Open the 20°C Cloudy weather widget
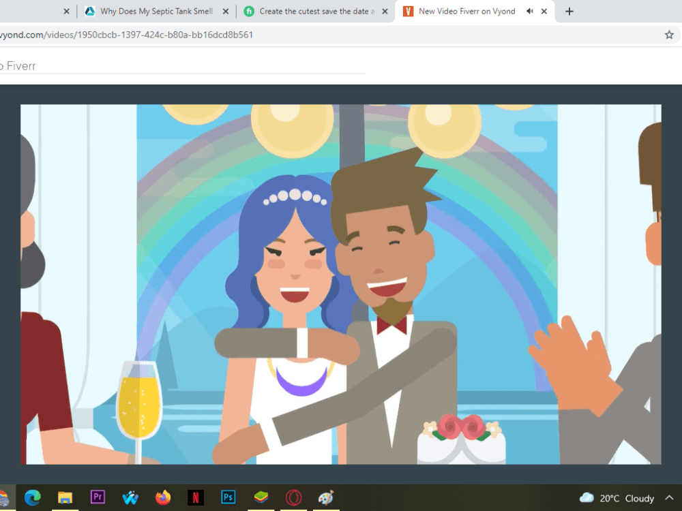This screenshot has width=682, height=511. 617,498
